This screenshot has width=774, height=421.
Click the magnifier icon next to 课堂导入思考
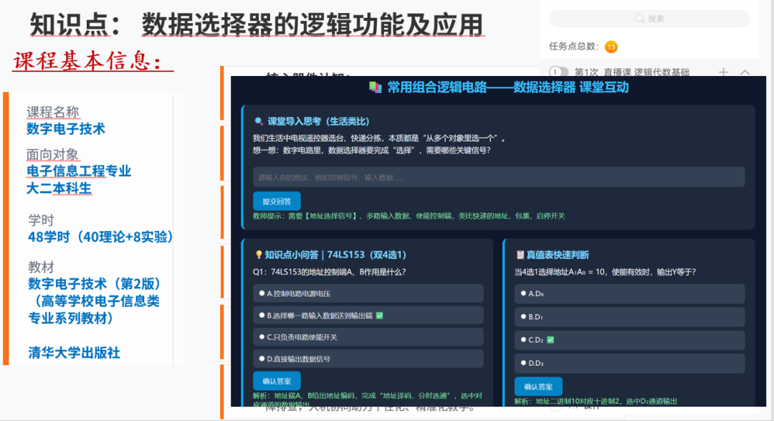259,121
